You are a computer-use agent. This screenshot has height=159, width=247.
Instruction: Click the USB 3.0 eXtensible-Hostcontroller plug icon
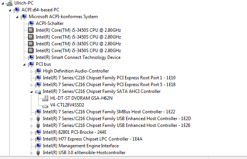(38, 153)
